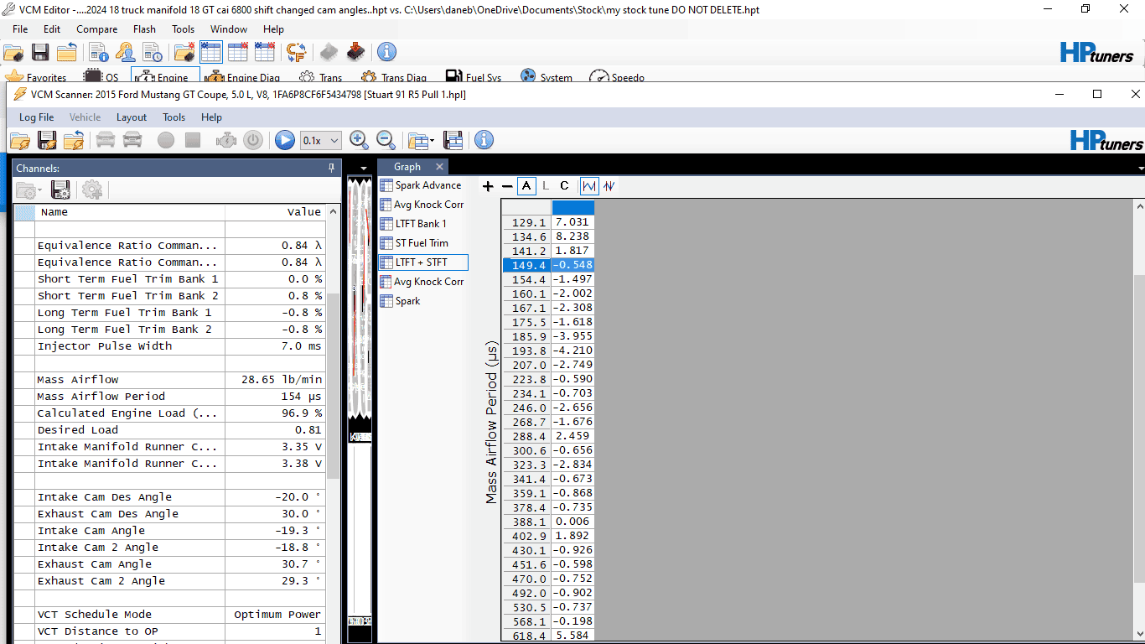Viewport: 1145px width, 644px height.
Task: Save channels config in the Channels panel
Action: [x=60, y=190]
